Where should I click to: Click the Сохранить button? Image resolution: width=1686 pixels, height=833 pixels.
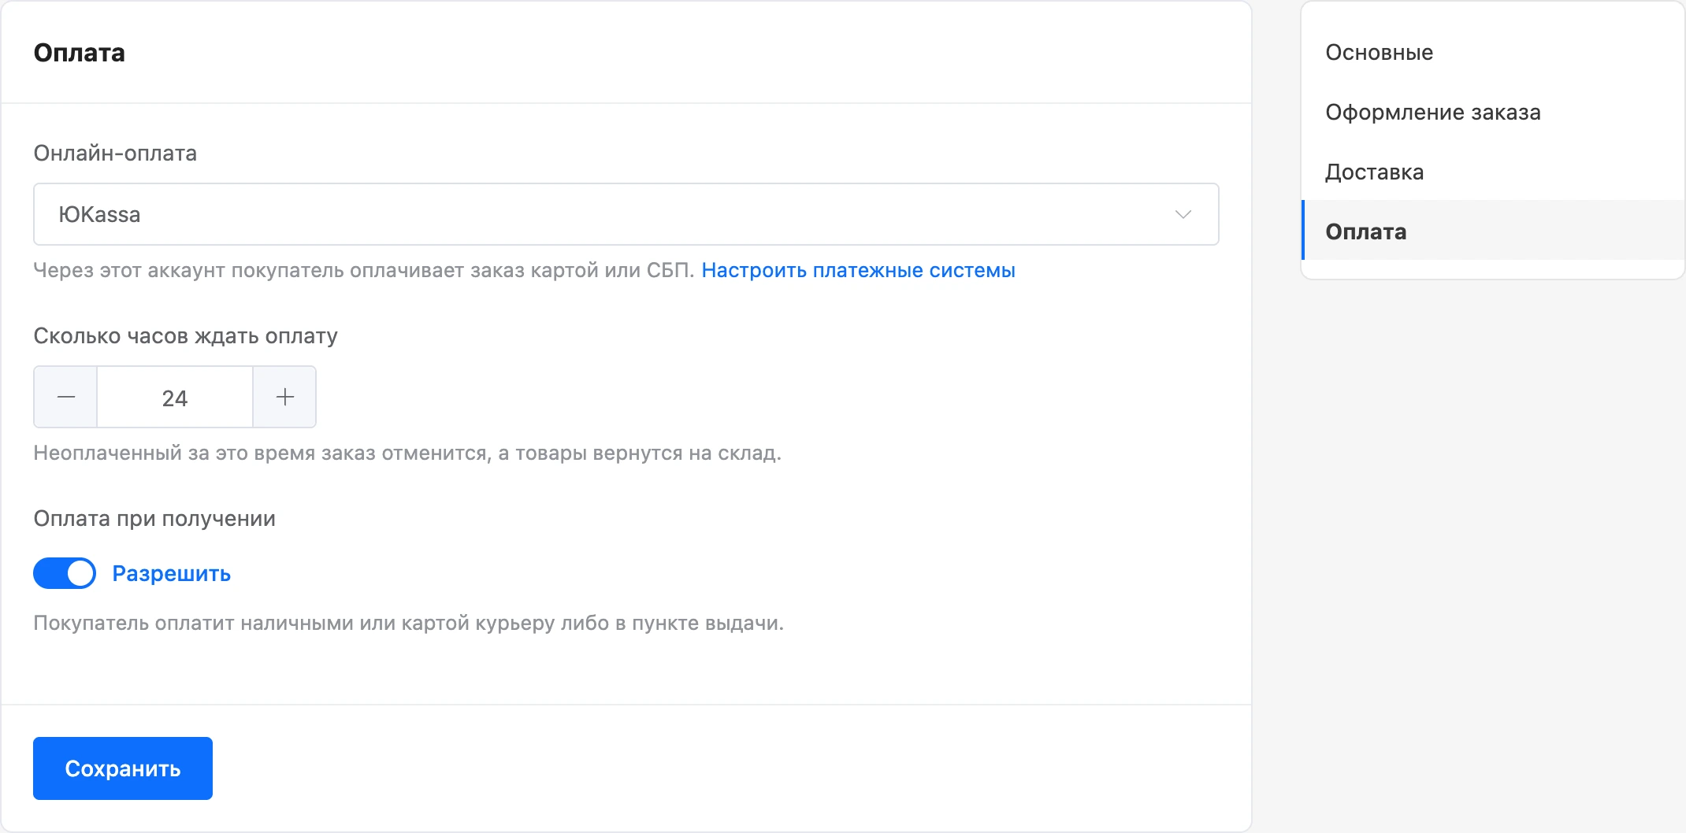123,768
